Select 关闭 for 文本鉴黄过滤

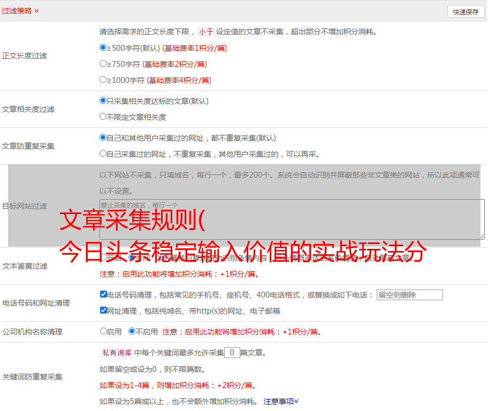(132, 257)
